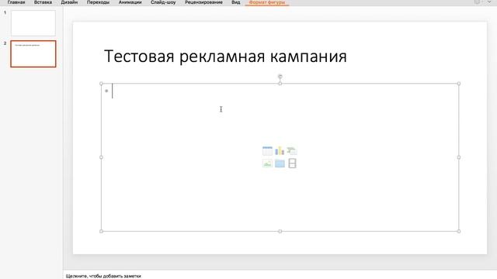This screenshot has width=497, height=279.
Task: Open the Анимации tab
Action: click(x=130, y=2)
